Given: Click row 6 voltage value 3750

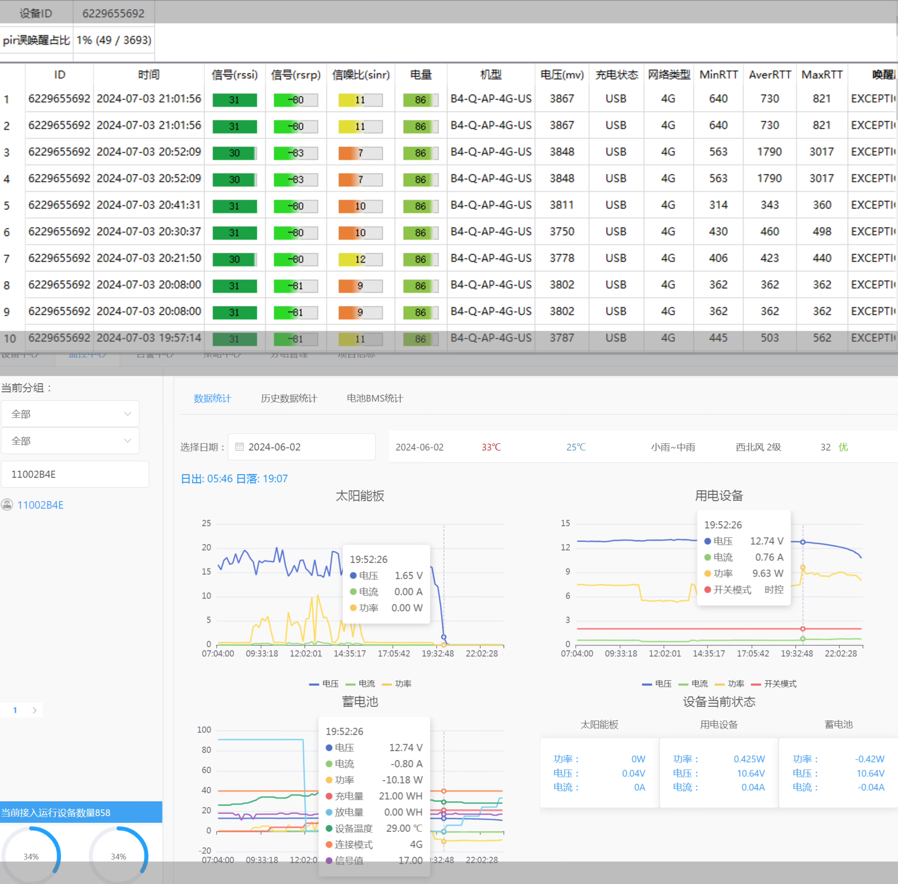Looking at the screenshot, I should [562, 231].
